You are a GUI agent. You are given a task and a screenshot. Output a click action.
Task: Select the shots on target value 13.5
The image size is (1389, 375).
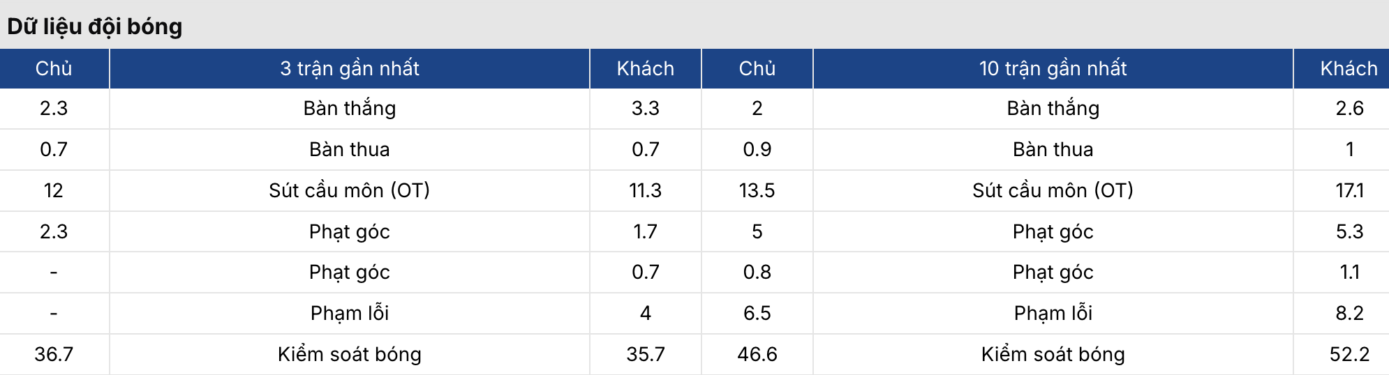757,190
